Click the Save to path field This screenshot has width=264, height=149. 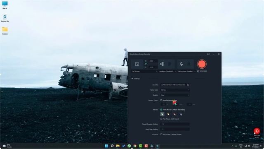click(x=173, y=85)
